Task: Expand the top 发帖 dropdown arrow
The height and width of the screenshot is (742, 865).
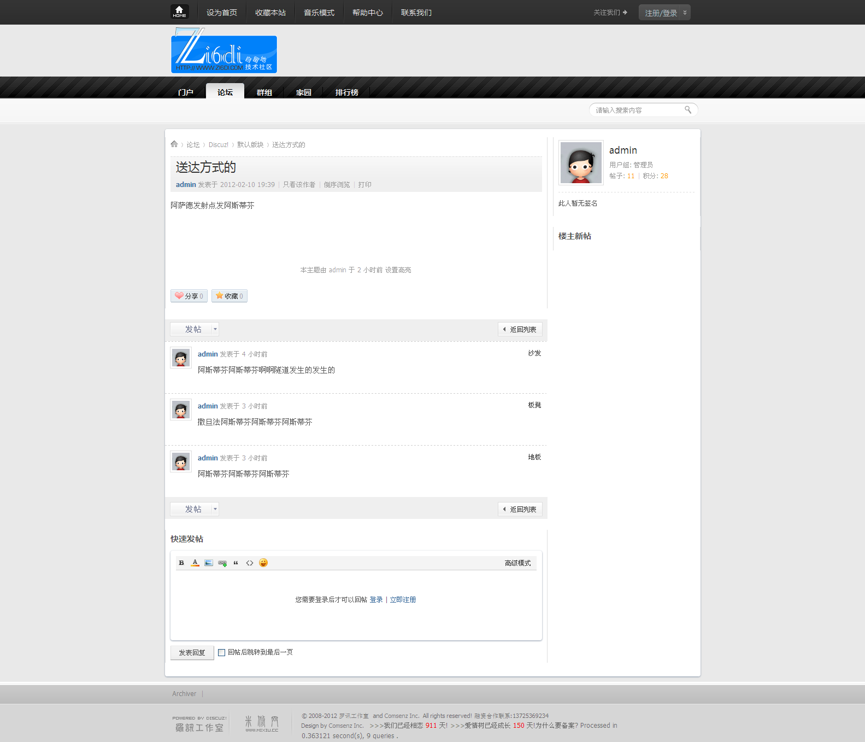Action: tap(215, 329)
